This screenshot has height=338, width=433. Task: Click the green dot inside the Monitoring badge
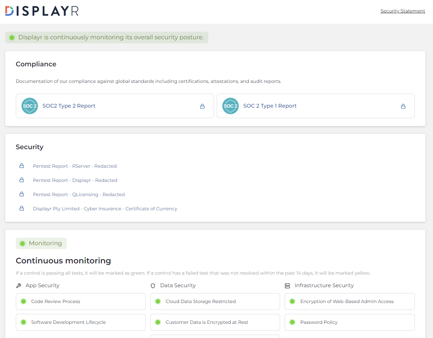click(x=22, y=243)
